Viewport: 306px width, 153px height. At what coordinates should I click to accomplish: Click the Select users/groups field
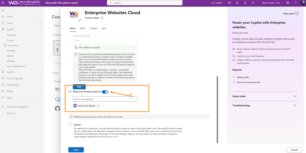105,99
